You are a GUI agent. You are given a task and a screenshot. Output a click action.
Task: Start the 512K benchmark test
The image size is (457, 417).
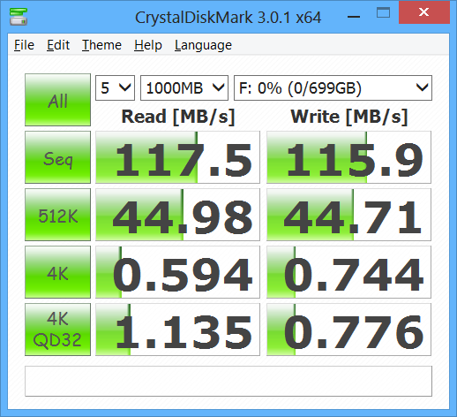click(57, 215)
